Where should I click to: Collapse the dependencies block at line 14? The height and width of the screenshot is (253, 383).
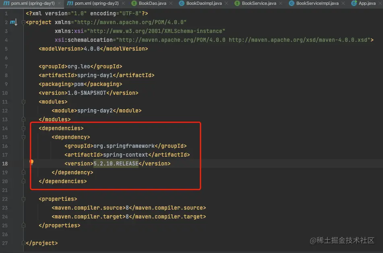coord(23,129)
